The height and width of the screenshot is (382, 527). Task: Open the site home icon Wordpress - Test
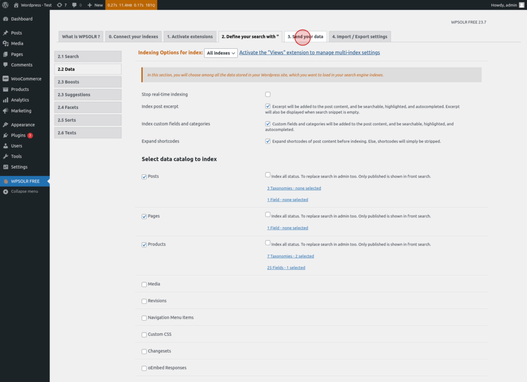[x=16, y=5]
